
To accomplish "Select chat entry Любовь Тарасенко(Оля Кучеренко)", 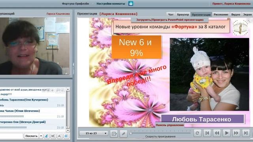I will coord(24,100).
